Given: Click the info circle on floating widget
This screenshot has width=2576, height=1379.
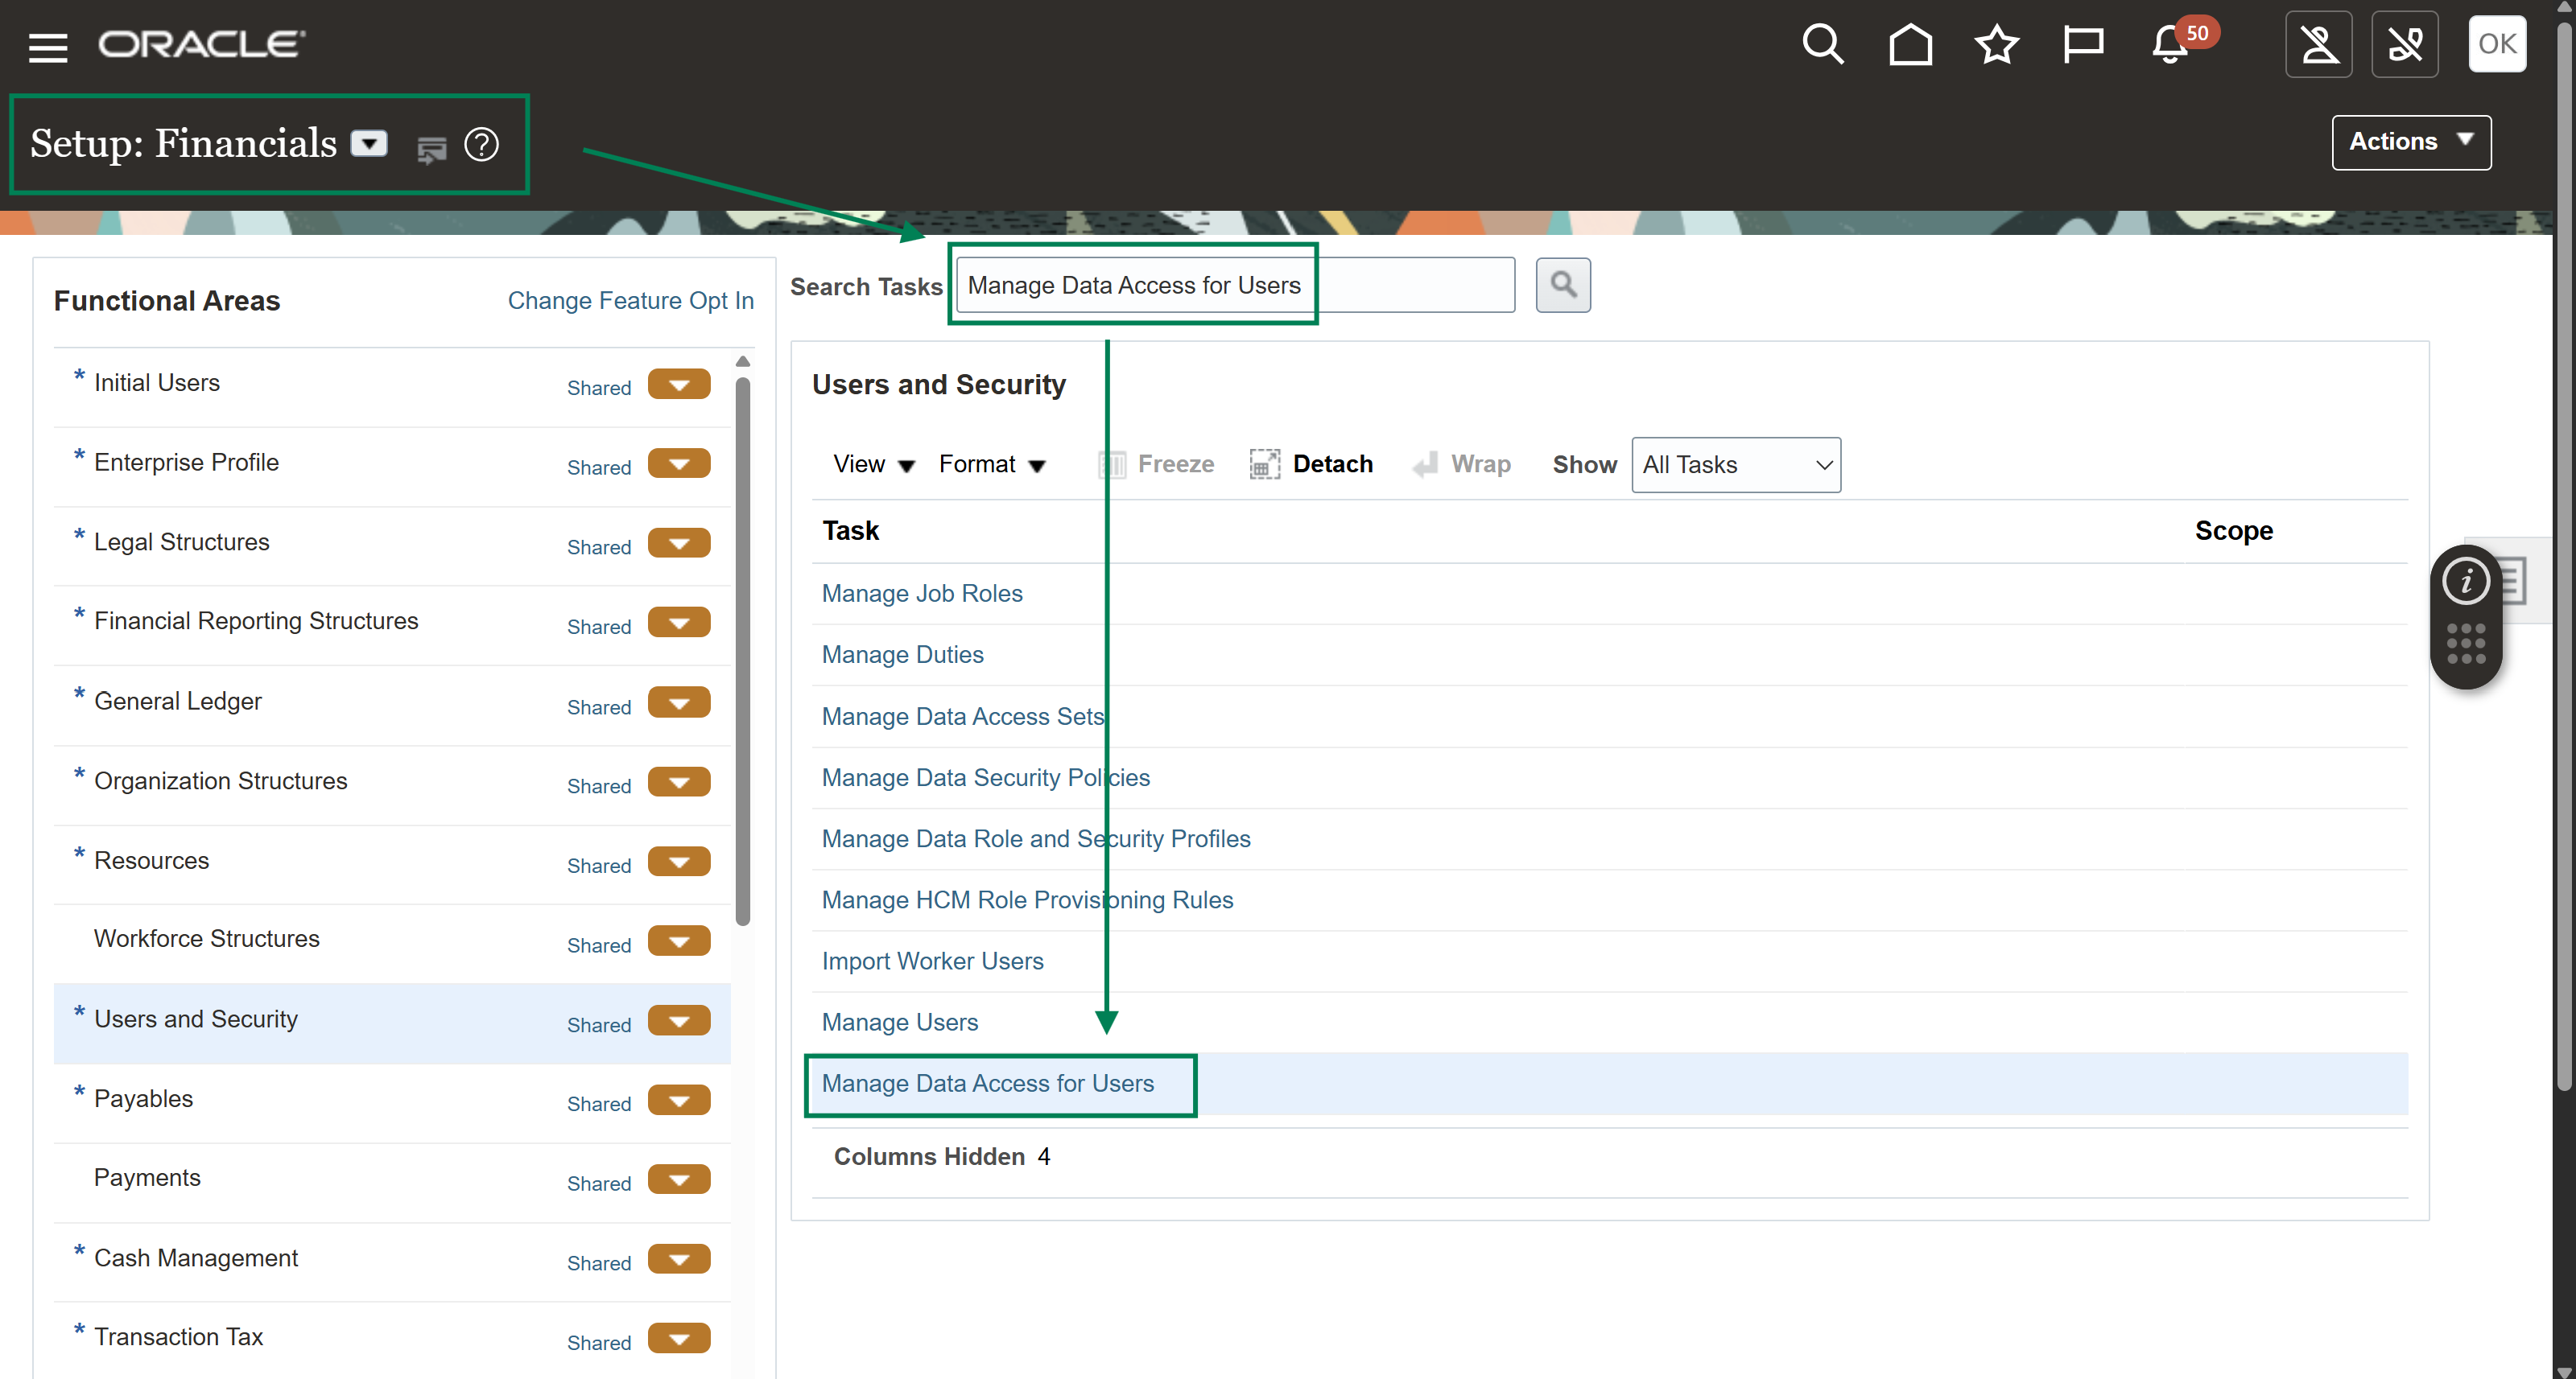Looking at the screenshot, I should tap(2465, 581).
